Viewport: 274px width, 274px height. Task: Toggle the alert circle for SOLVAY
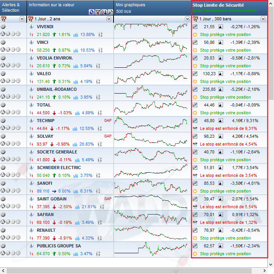click(3, 136)
